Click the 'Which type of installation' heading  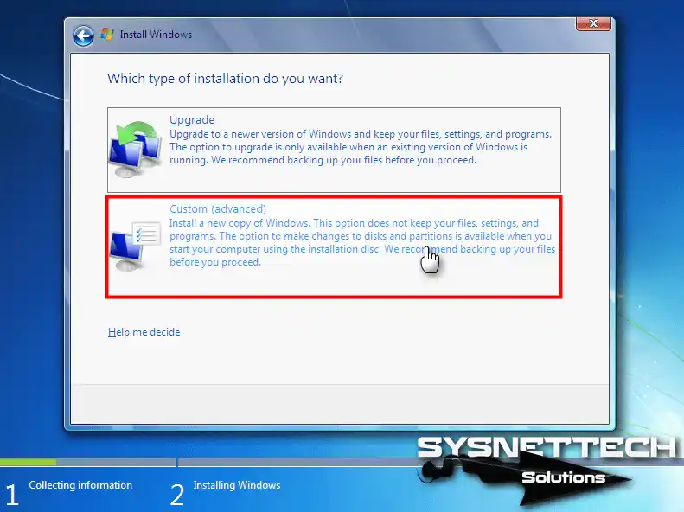pyautogui.click(x=225, y=79)
